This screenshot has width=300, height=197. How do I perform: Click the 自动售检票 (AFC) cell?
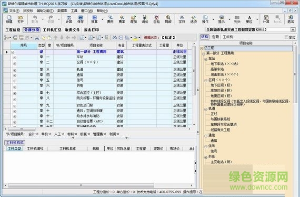coord(96,121)
